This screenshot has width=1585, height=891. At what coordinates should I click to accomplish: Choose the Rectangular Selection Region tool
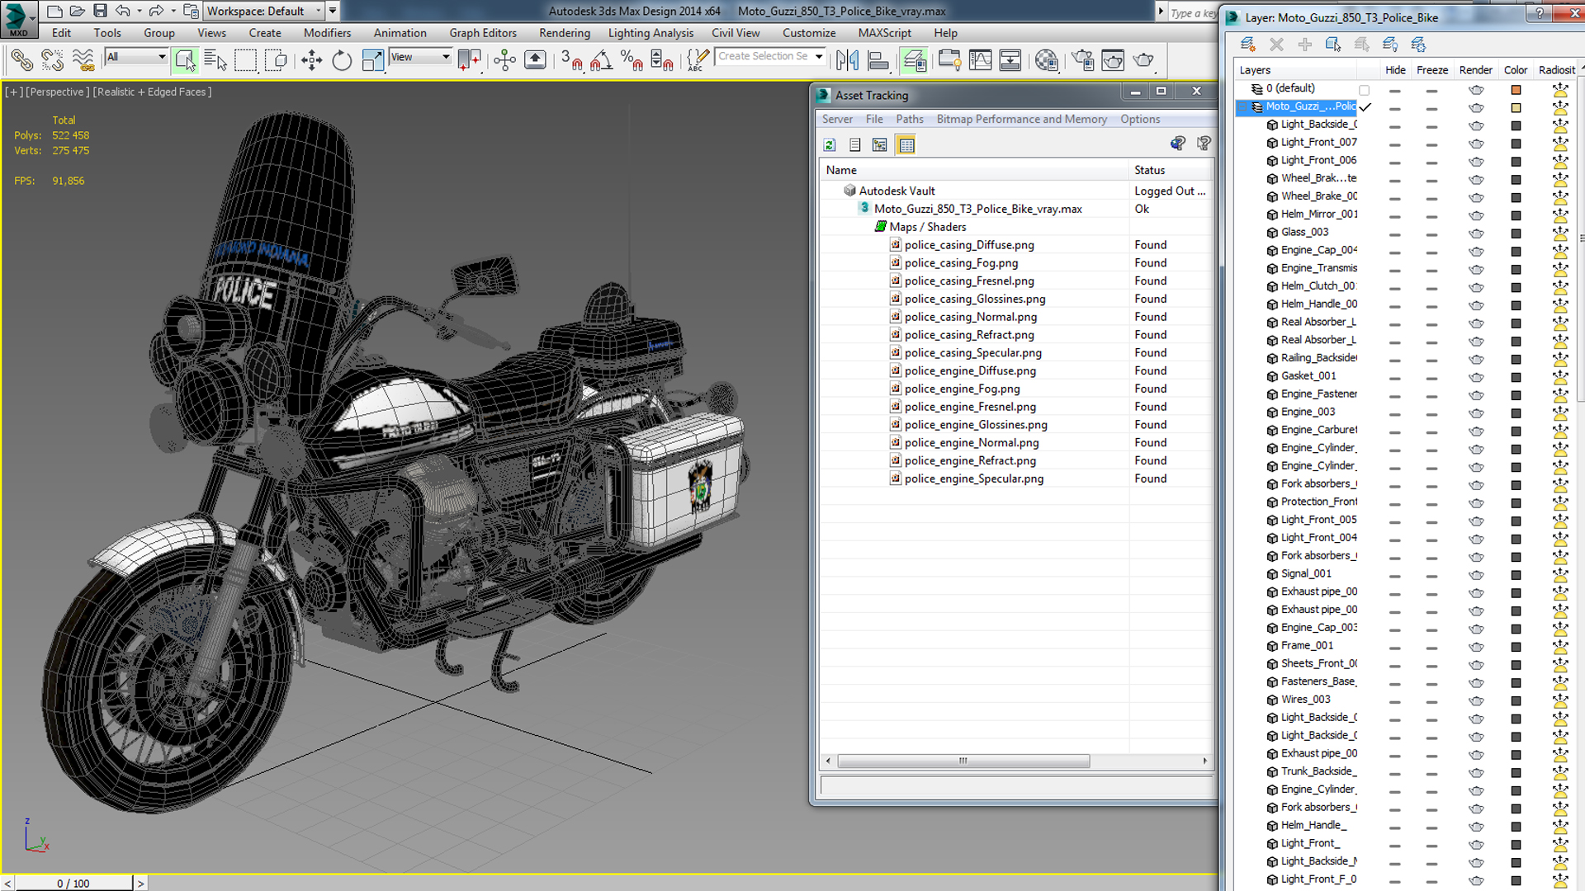tap(245, 60)
